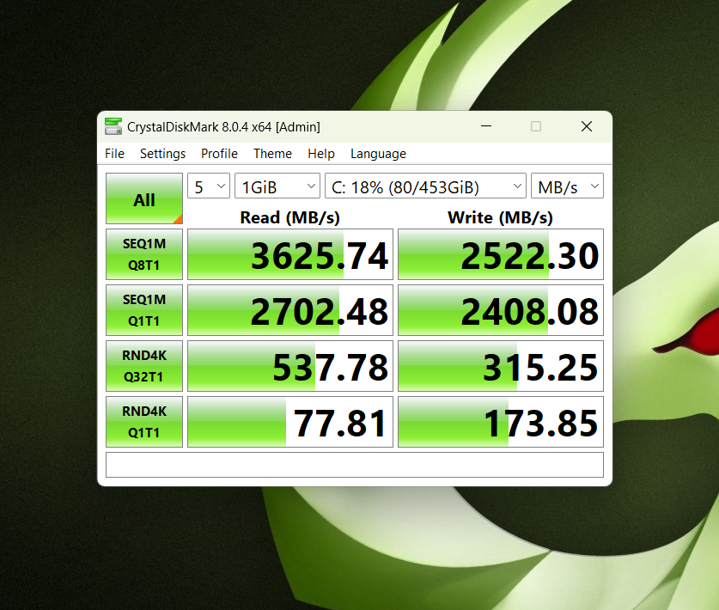Click the CrystalDiskMark app icon in title bar
This screenshot has height=610, width=719.
(113, 126)
